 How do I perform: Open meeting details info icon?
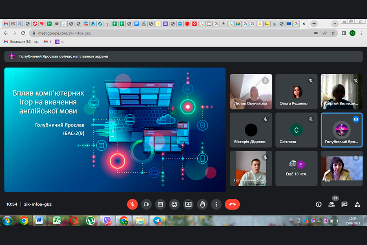tap(318, 204)
